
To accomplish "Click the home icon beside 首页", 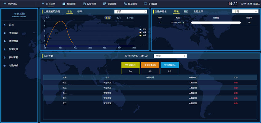I will coord(5,25).
